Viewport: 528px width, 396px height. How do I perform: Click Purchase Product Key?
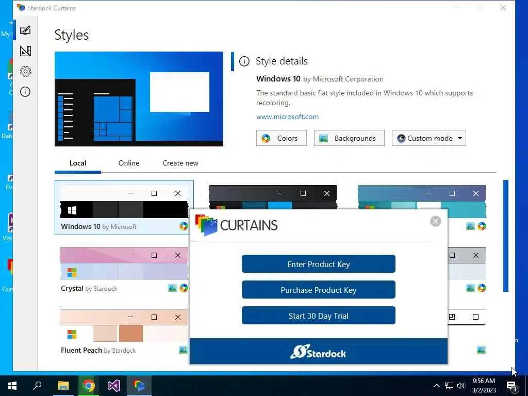coord(318,290)
